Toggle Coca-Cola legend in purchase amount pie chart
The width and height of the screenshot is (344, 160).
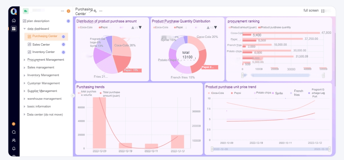click(x=87, y=27)
